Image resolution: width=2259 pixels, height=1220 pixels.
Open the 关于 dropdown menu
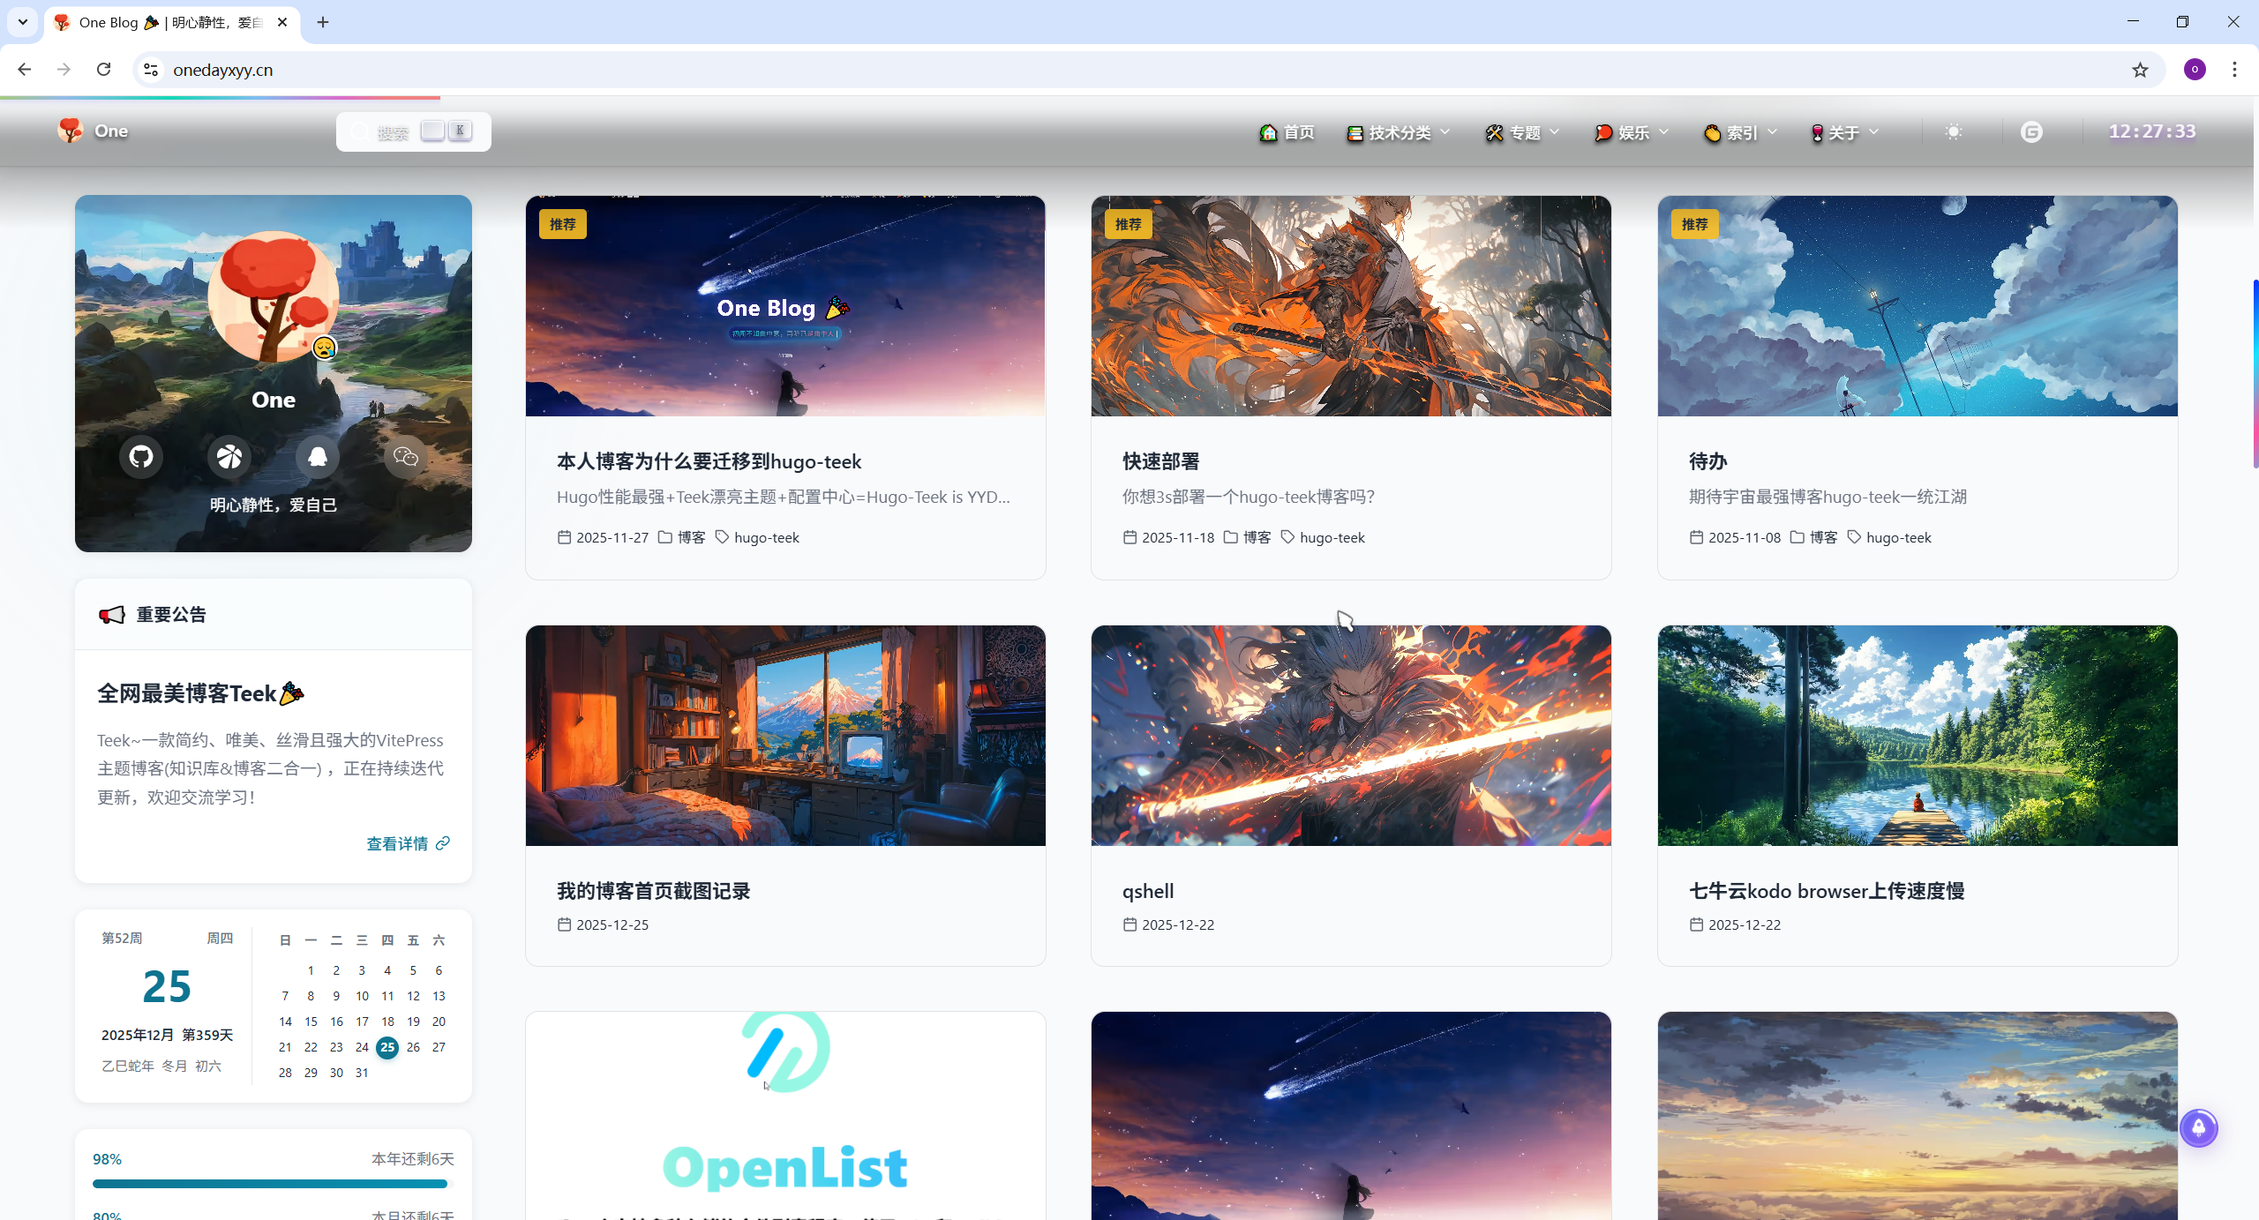1844,132
